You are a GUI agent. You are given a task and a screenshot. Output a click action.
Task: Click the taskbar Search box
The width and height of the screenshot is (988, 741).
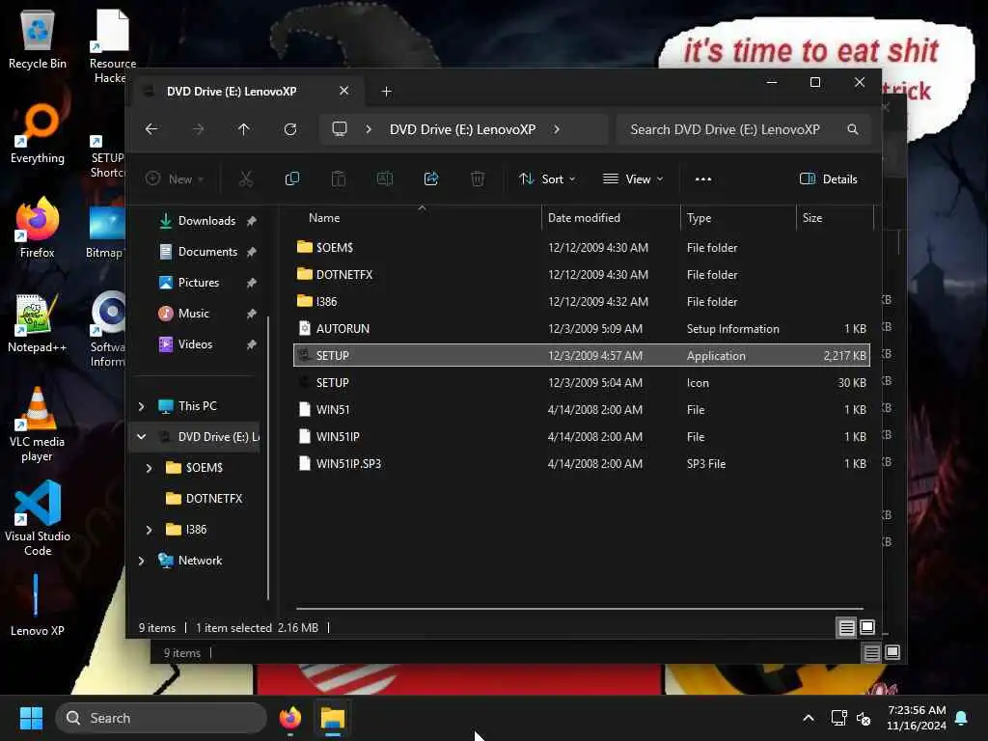pos(161,718)
